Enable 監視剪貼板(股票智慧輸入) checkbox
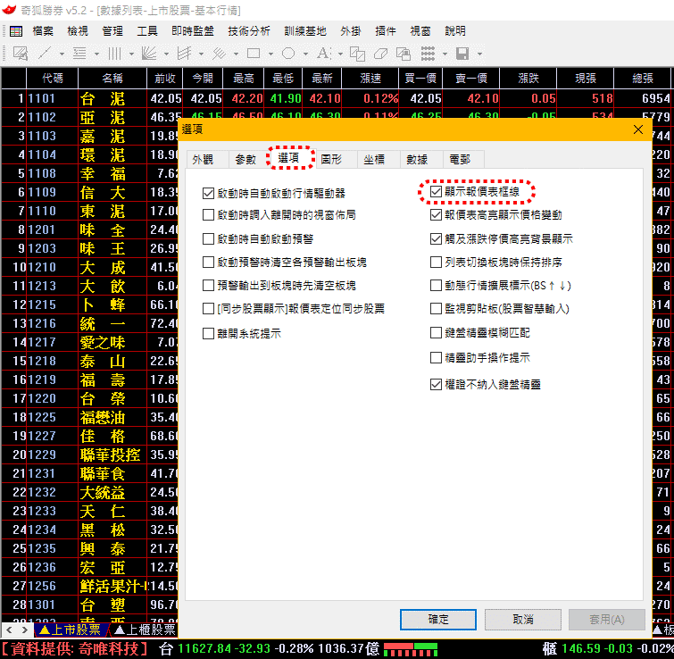Viewport: 674px width, 659px height. [x=436, y=309]
